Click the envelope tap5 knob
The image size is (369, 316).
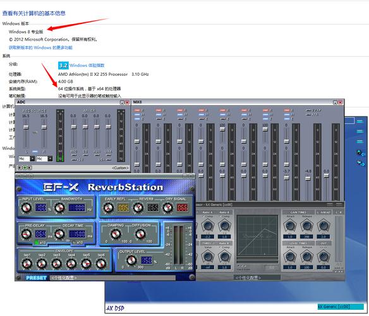pyautogui.click(x=87, y=264)
